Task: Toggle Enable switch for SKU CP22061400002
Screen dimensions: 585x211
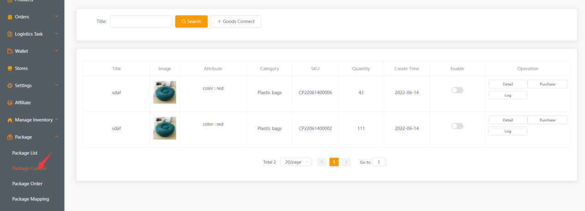Action: [457, 126]
